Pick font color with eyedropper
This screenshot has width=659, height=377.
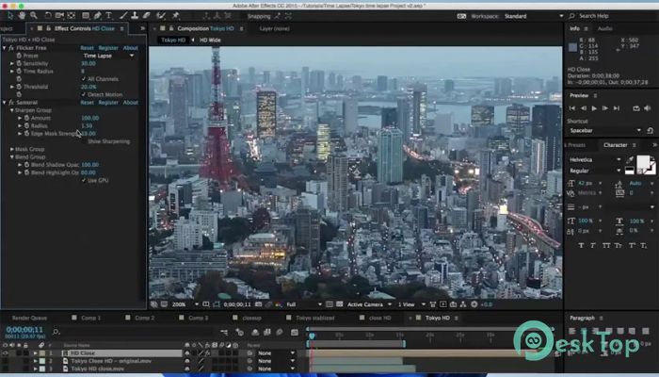coord(630,160)
